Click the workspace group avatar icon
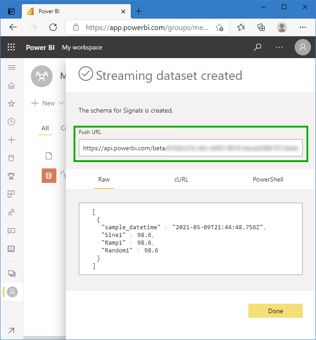Image resolution: width=316 pixels, height=340 pixels. click(x=42, y=76)
